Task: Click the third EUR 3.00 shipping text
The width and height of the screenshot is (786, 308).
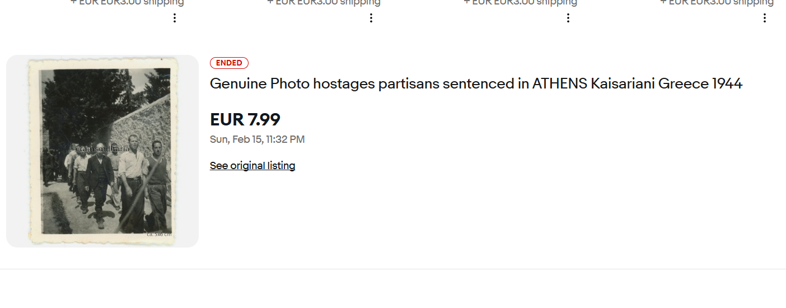Action: pos(520,2)
